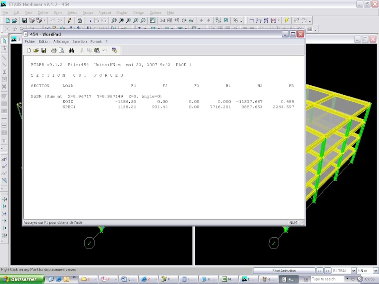The image size is (379, 284).
Task: Click ETABS lightning bolt design icon
Action: coord(287,20)
